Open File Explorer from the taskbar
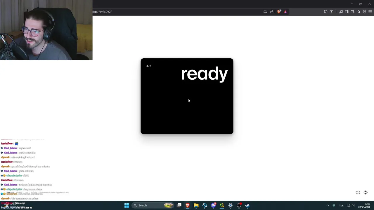Viewport: 374px width, 210px height. pyautogui.click(x=196, y=205)
